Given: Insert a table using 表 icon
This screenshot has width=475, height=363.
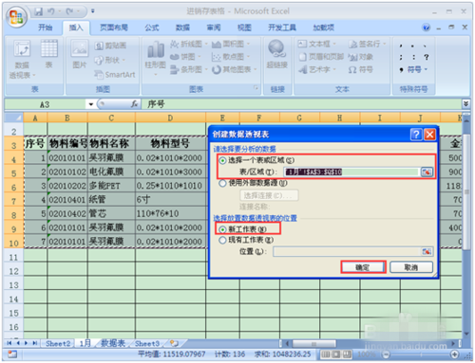Looking at the screenshot, I should point(48,54).
